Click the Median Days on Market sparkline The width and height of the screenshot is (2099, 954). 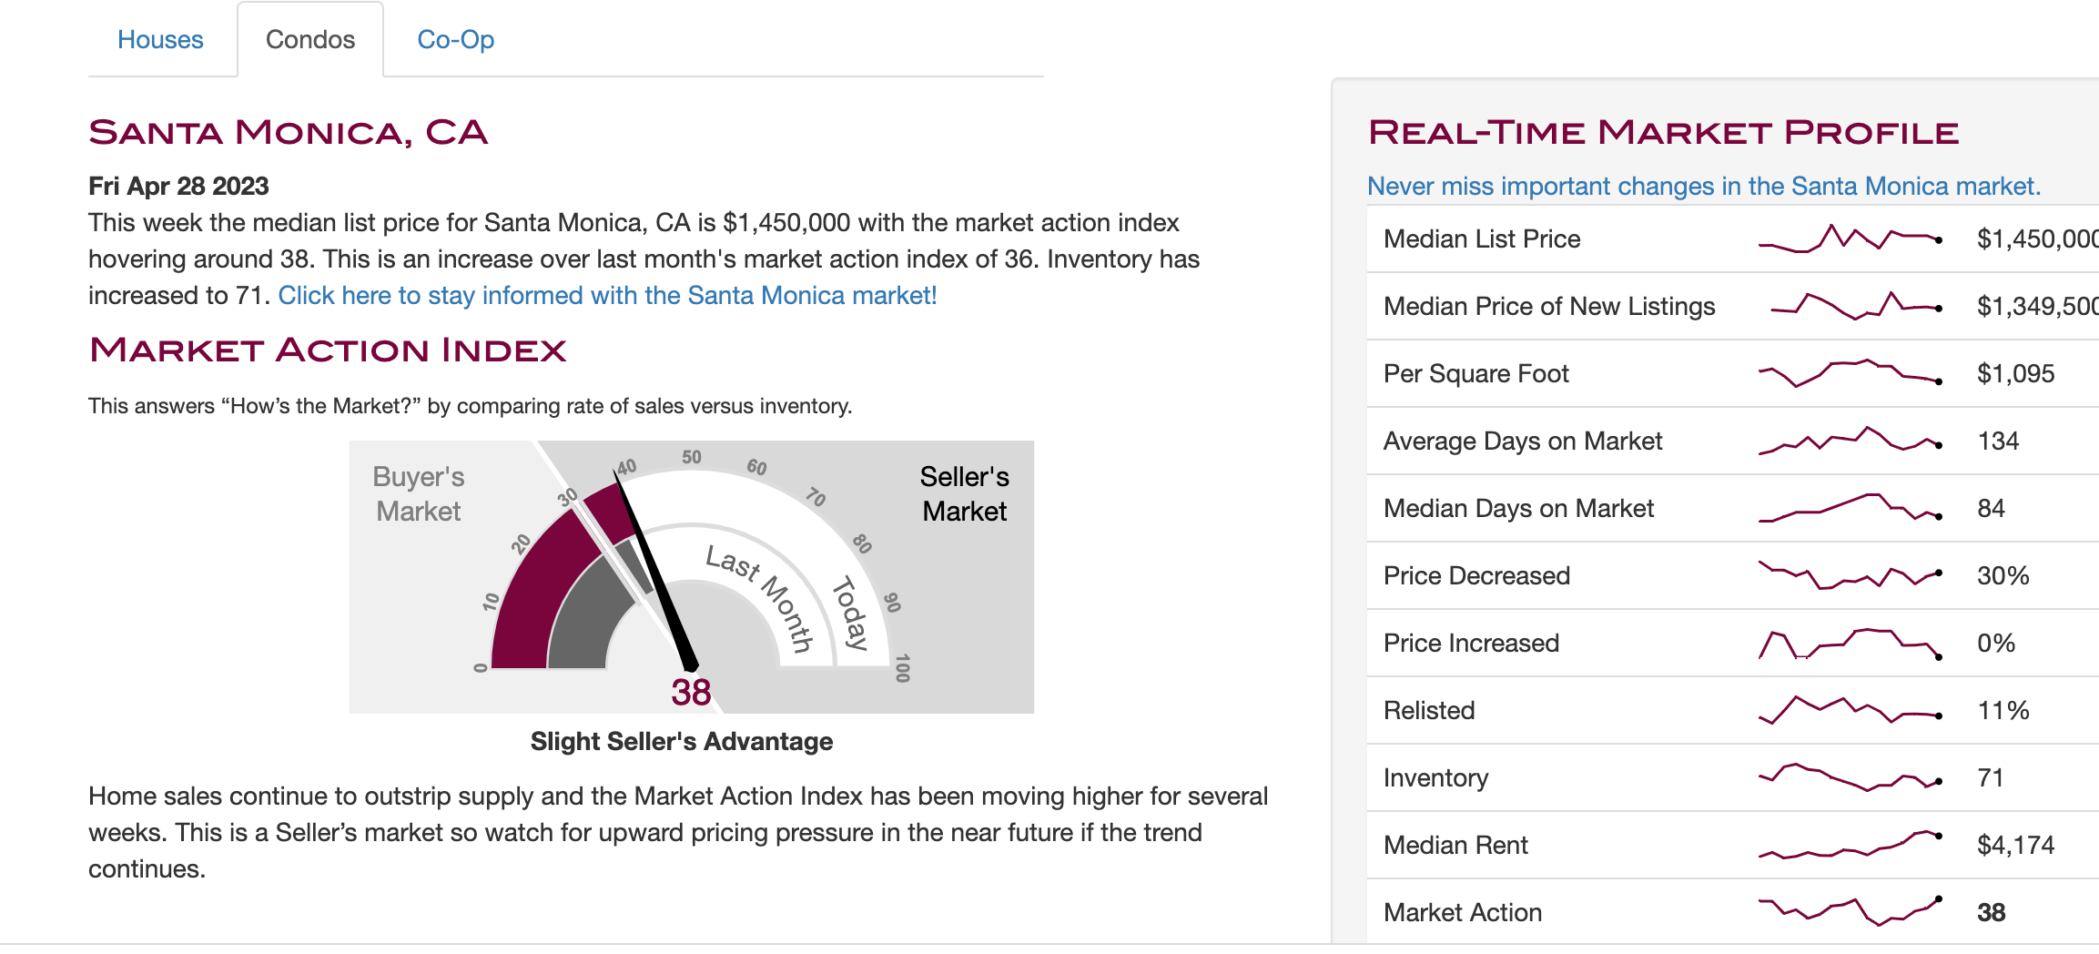(x=1850, y=508)
